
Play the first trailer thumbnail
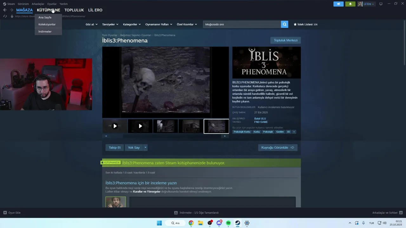[115, 126]
